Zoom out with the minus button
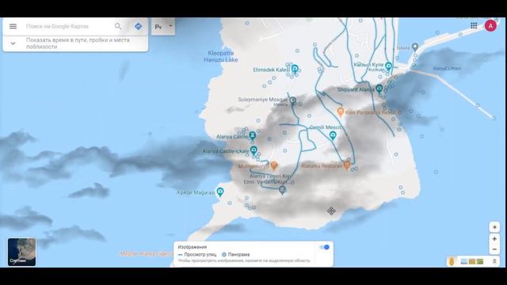The height and width of the screenshot is (285, 507). coord(494,249)
